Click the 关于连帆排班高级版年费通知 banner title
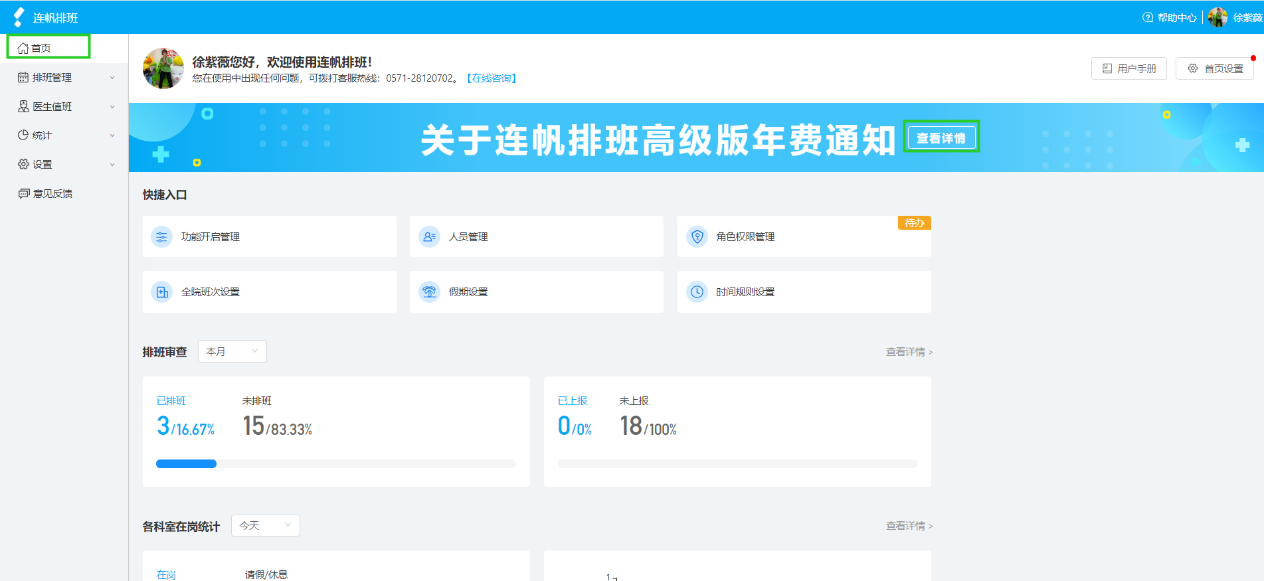This screenshot has width=1264, height=581. point(658,140)
